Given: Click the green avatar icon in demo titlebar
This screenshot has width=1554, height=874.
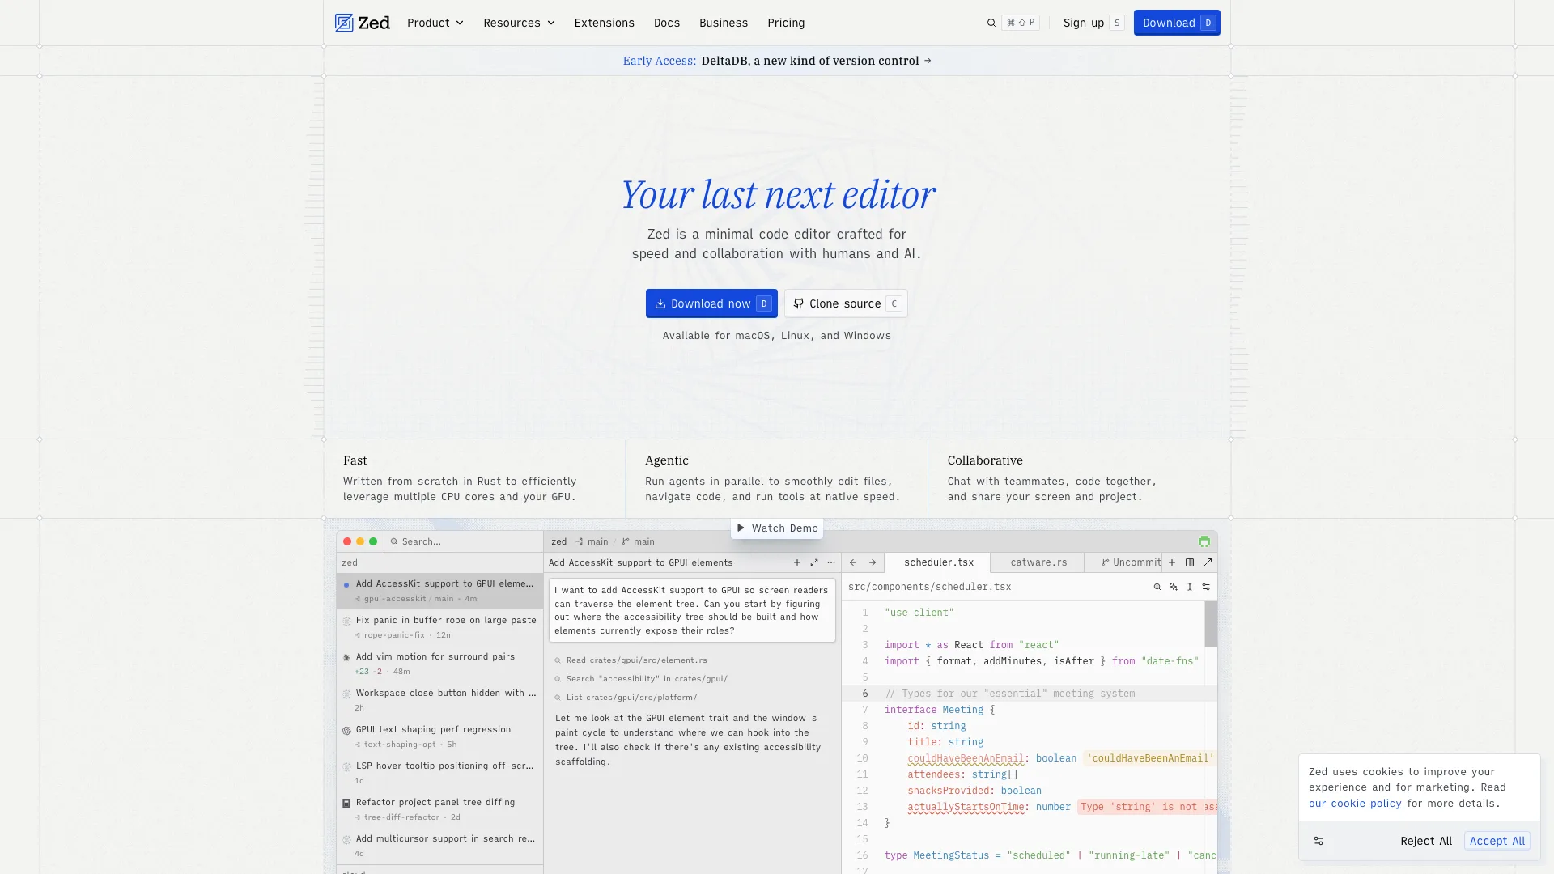Looking at the screenshot, I should (x=1204, y=541).
